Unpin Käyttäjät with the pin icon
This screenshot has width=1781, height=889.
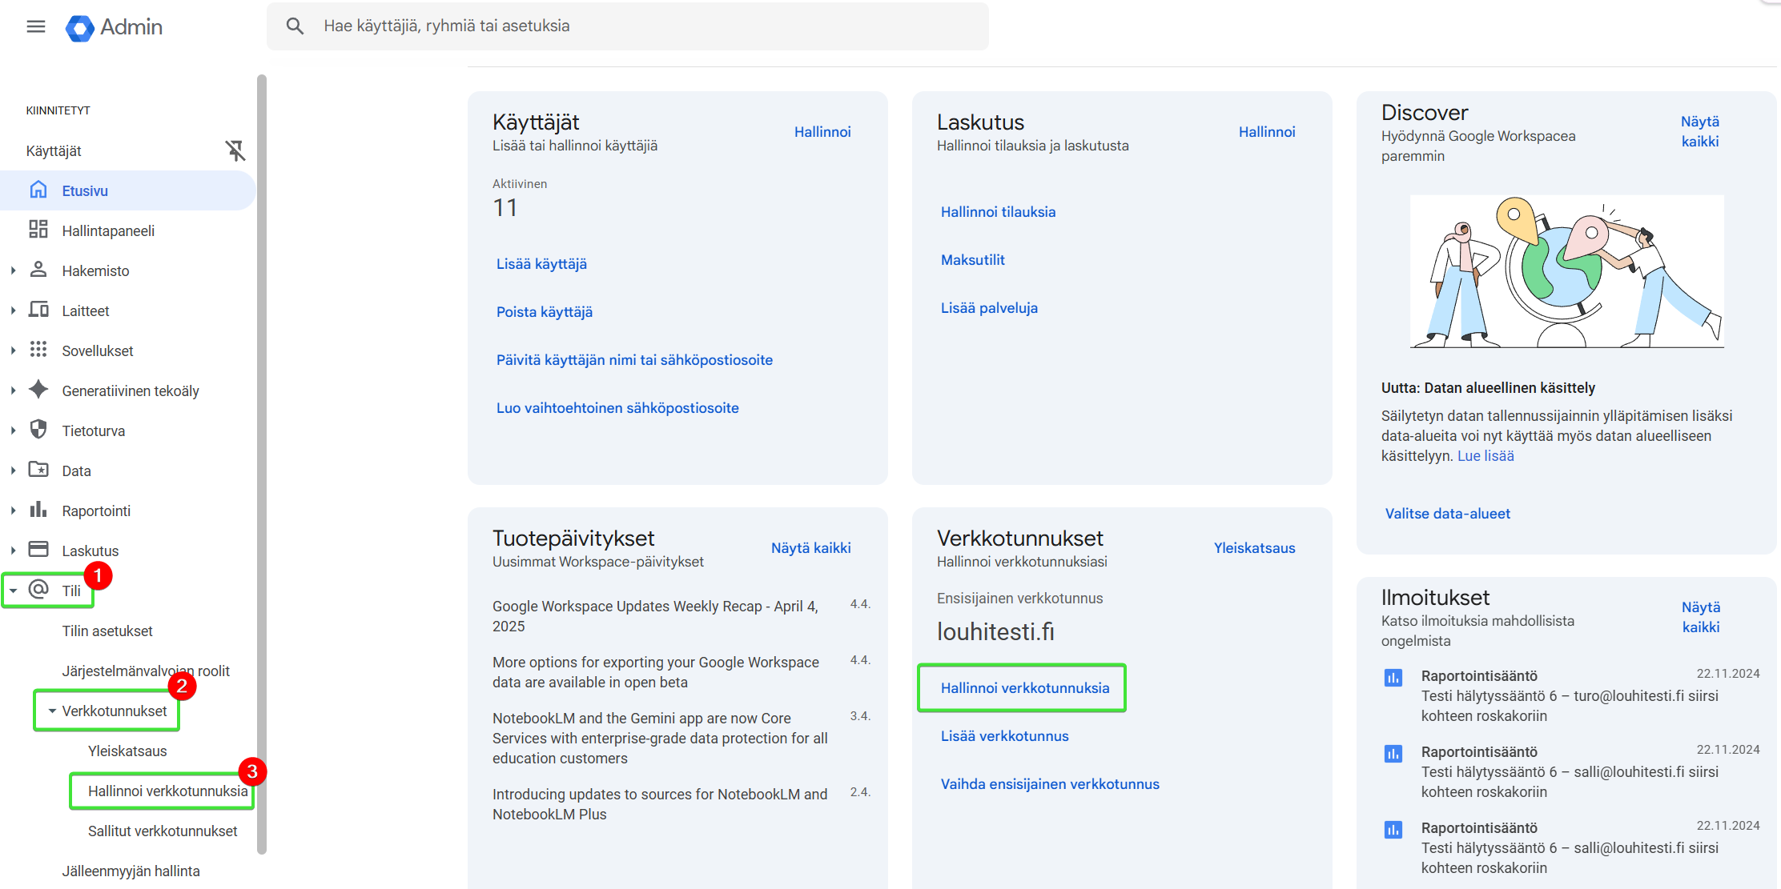pyautogui.click(x=235, y=150)
